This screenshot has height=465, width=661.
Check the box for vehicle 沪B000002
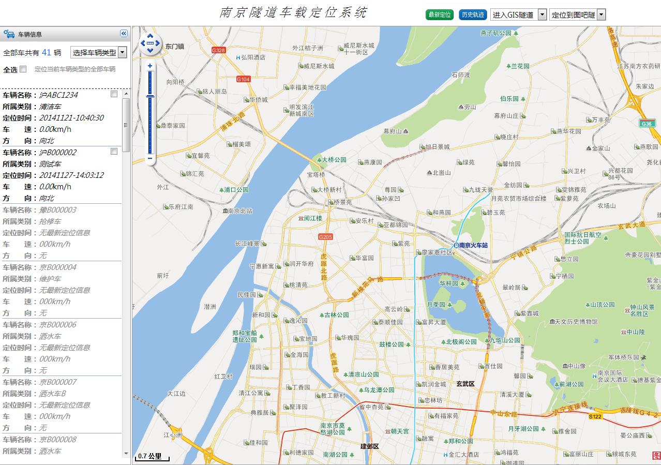[x=114, y=152]
